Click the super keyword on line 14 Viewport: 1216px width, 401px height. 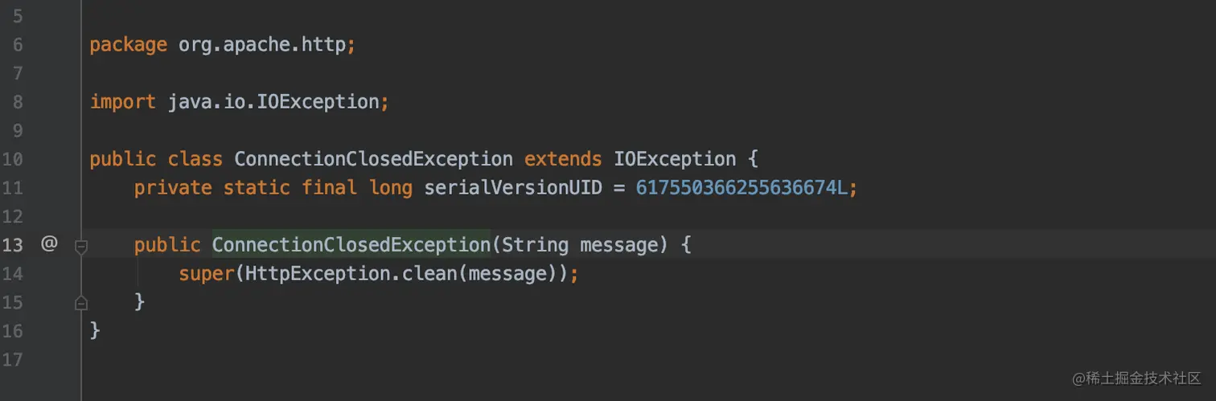[x=206, y=274]
